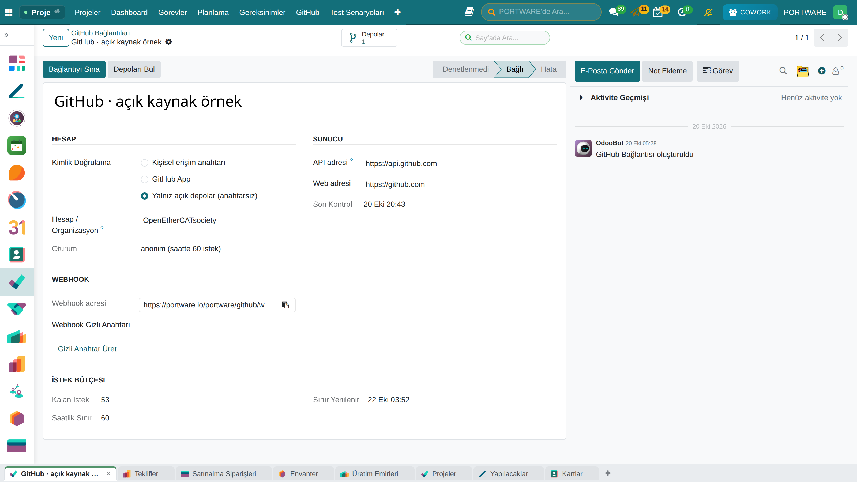The width and height of the screenshot is (857, 482).
Task: Open the Dashboard menu
Action: point(129,12)
